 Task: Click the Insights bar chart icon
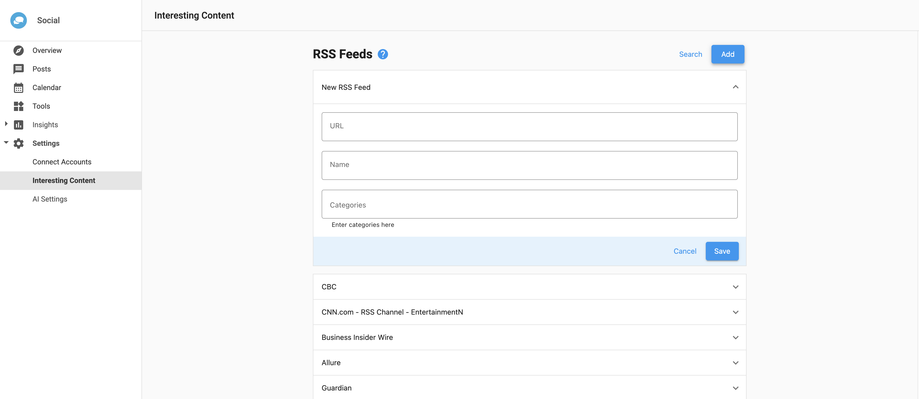(19, 125)
